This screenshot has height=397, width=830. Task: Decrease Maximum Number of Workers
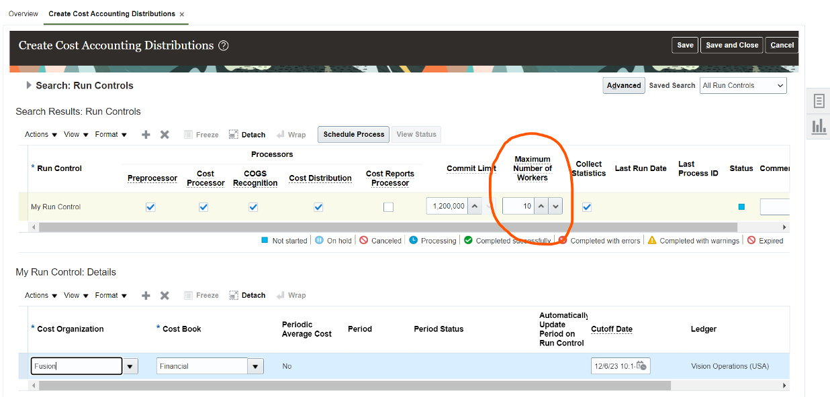pos(555,207)
